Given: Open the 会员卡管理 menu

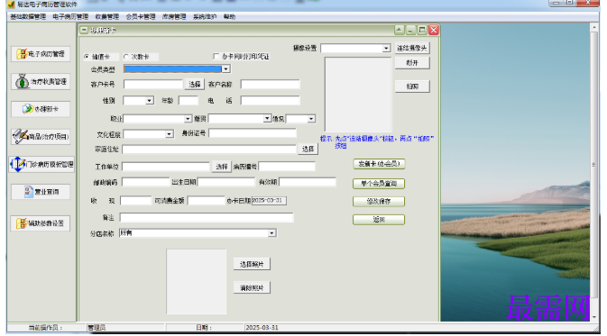Looking at the screenshot, I should point(141,16).
